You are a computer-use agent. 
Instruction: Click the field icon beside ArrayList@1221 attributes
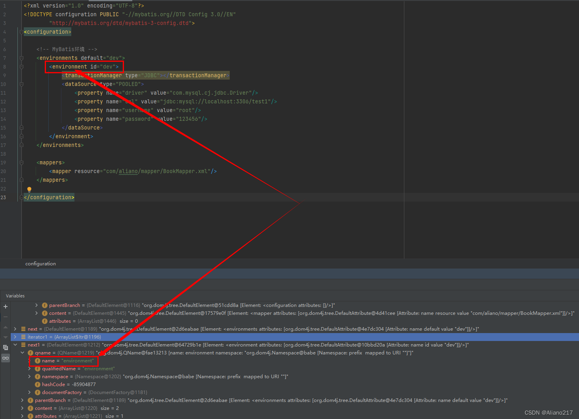tap(30, 416)
